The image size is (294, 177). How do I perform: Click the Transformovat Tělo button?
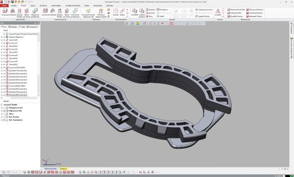pyautogui.click(x=236, y=10)
